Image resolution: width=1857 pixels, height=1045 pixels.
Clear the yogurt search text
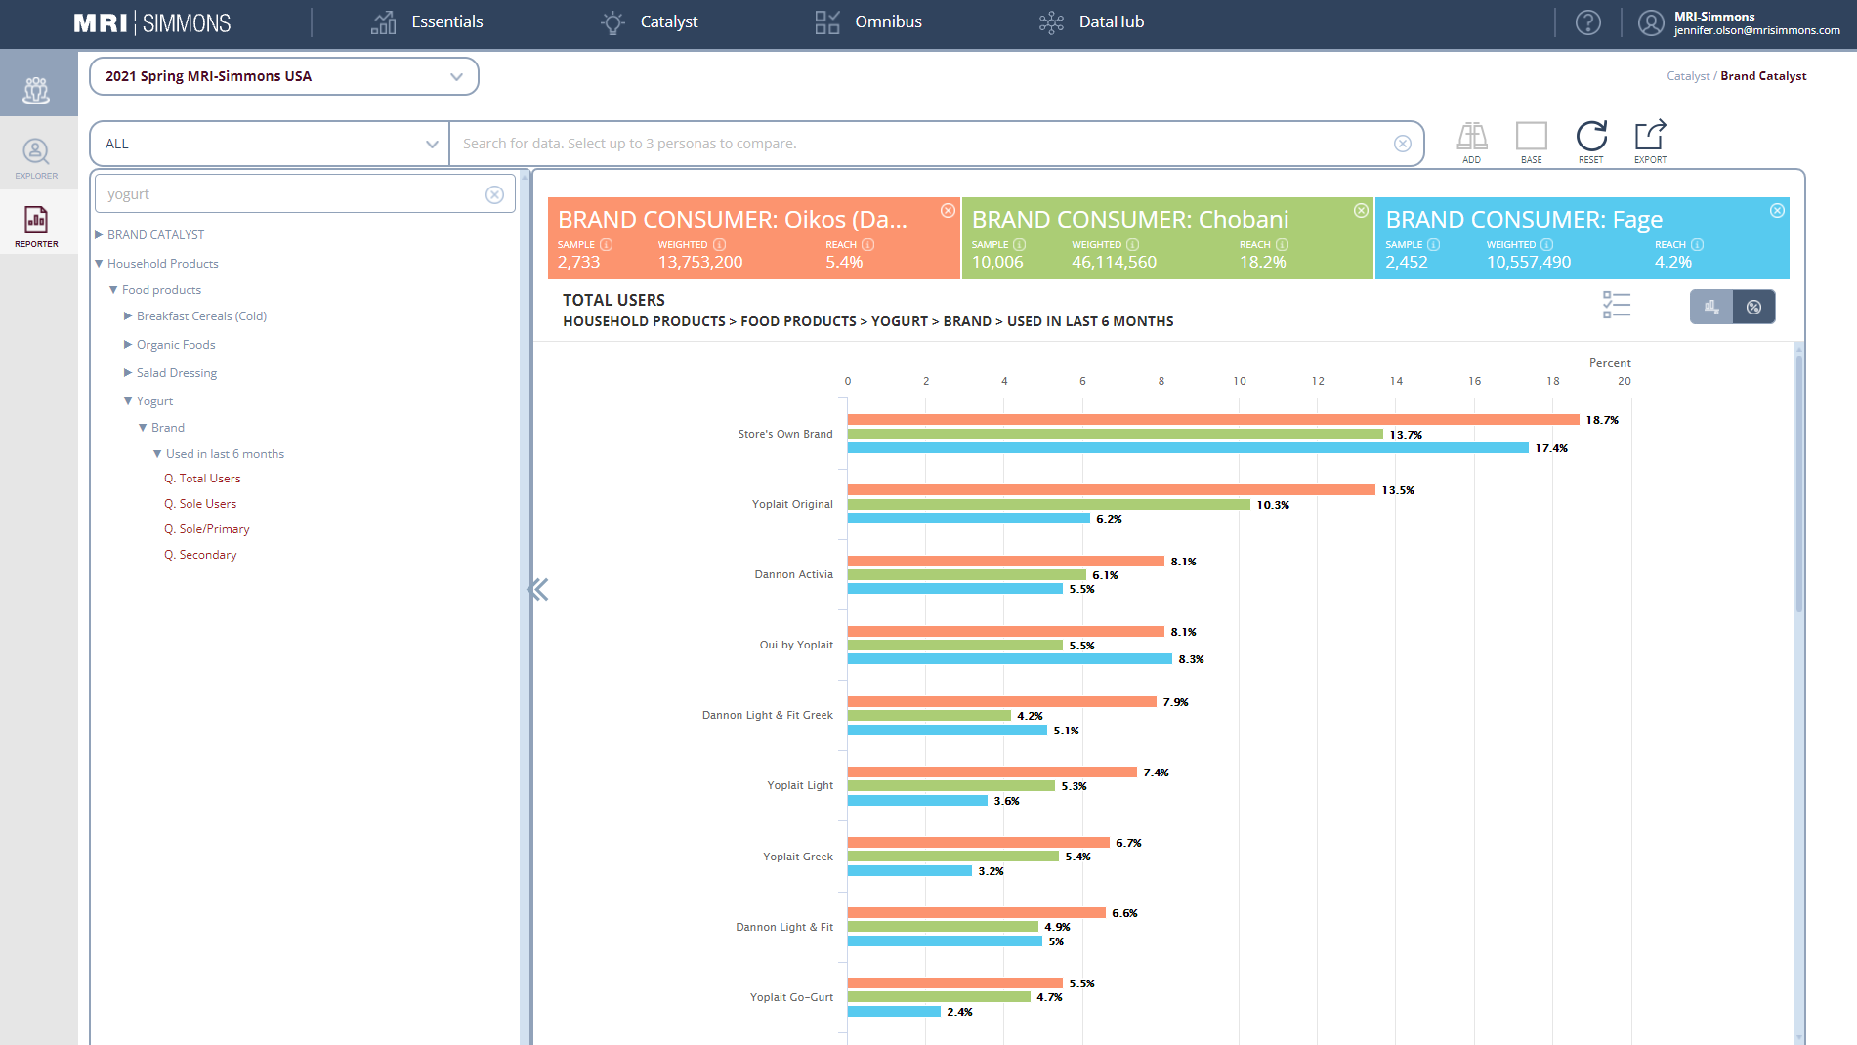tap(495, 194)
